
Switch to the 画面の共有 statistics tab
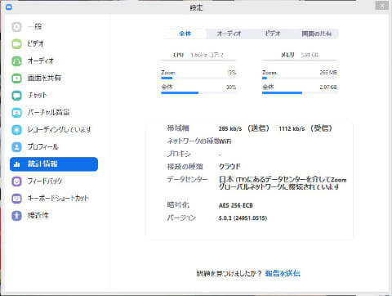[316, 34]
